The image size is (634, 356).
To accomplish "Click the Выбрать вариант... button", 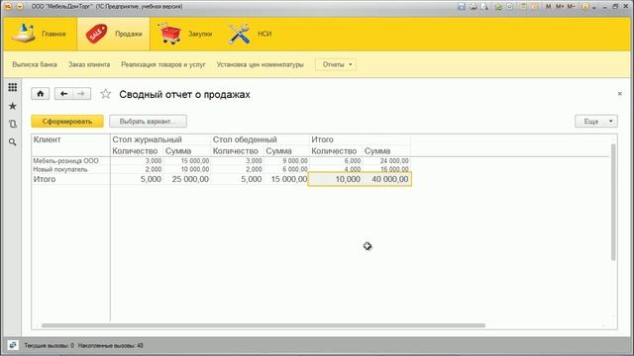I will click(x=148, y=121).
